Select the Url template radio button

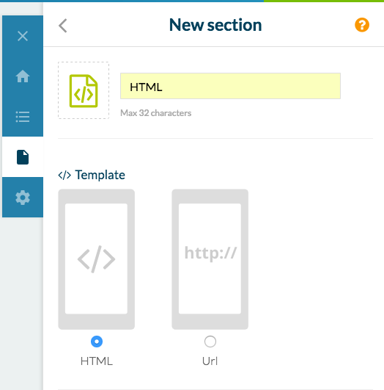click(x=210, y=342)
